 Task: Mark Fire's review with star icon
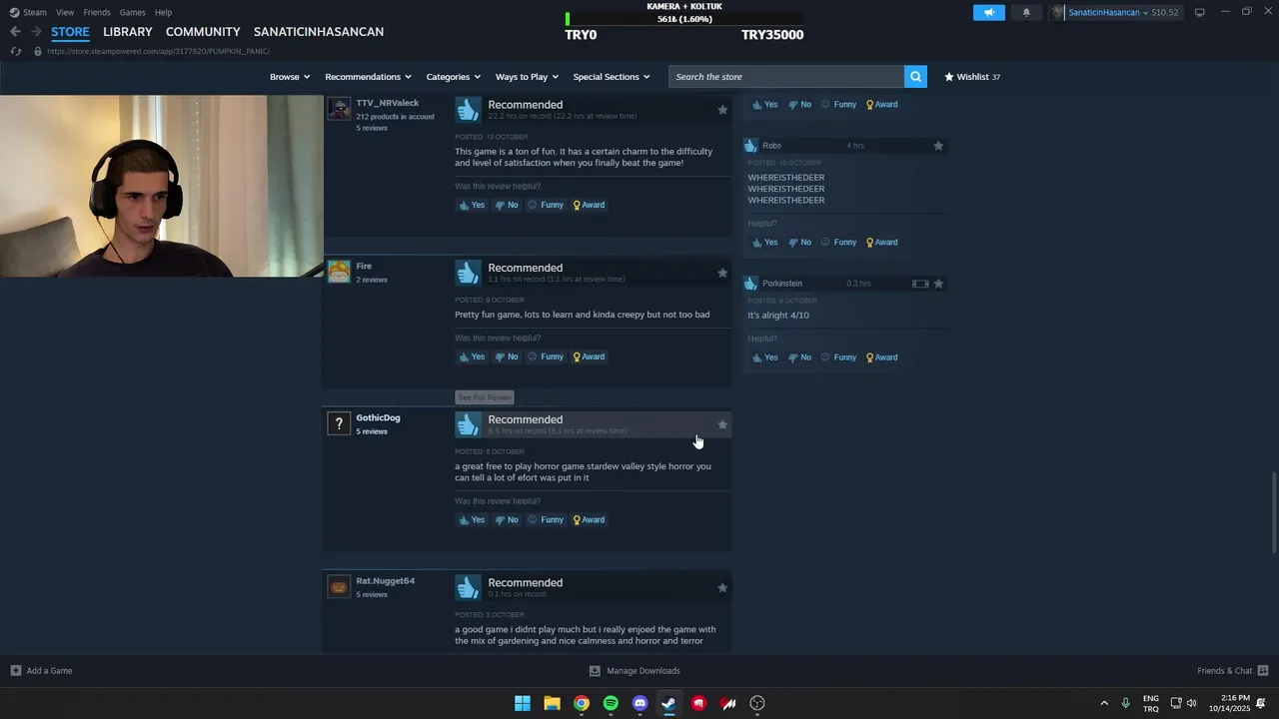[722, 273]
